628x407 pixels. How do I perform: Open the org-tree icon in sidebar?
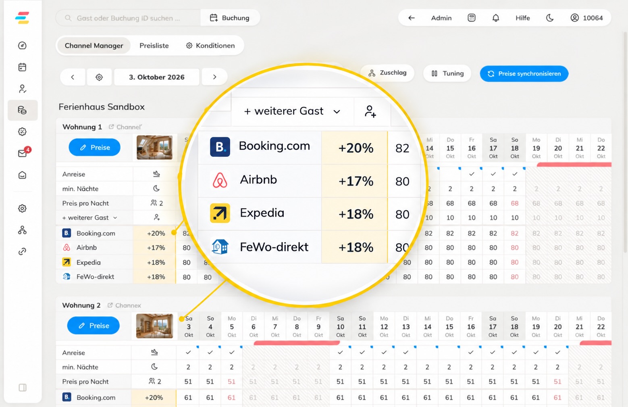point(23,230)
